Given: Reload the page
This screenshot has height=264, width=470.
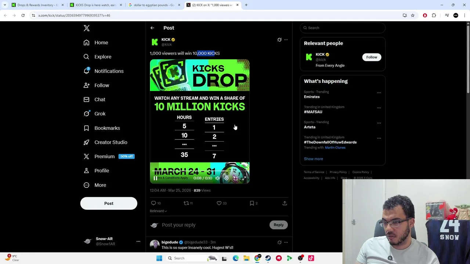Looking at the screenshot, I should pos(23,15).
